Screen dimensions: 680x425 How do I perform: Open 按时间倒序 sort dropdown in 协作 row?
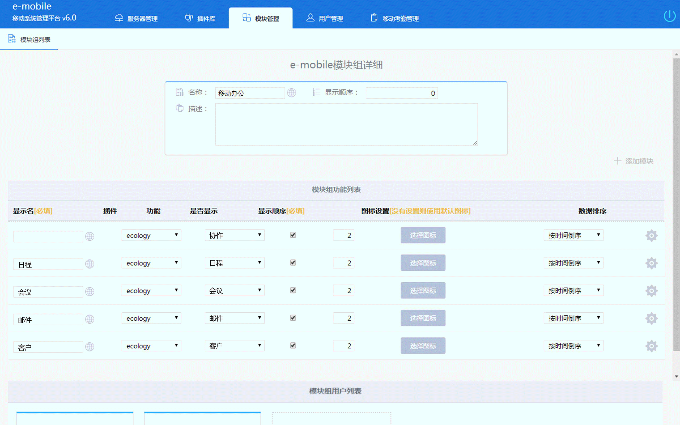click(573, 235)
